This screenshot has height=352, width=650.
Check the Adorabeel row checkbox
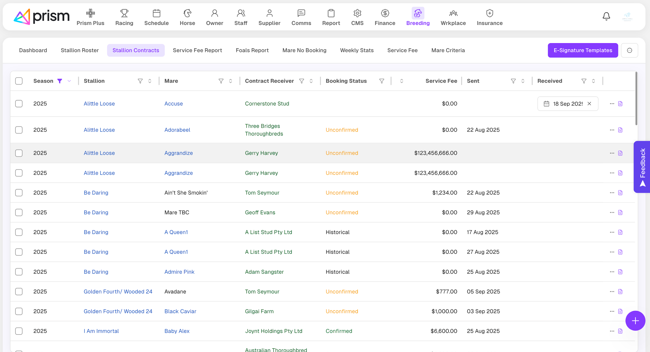19,130
